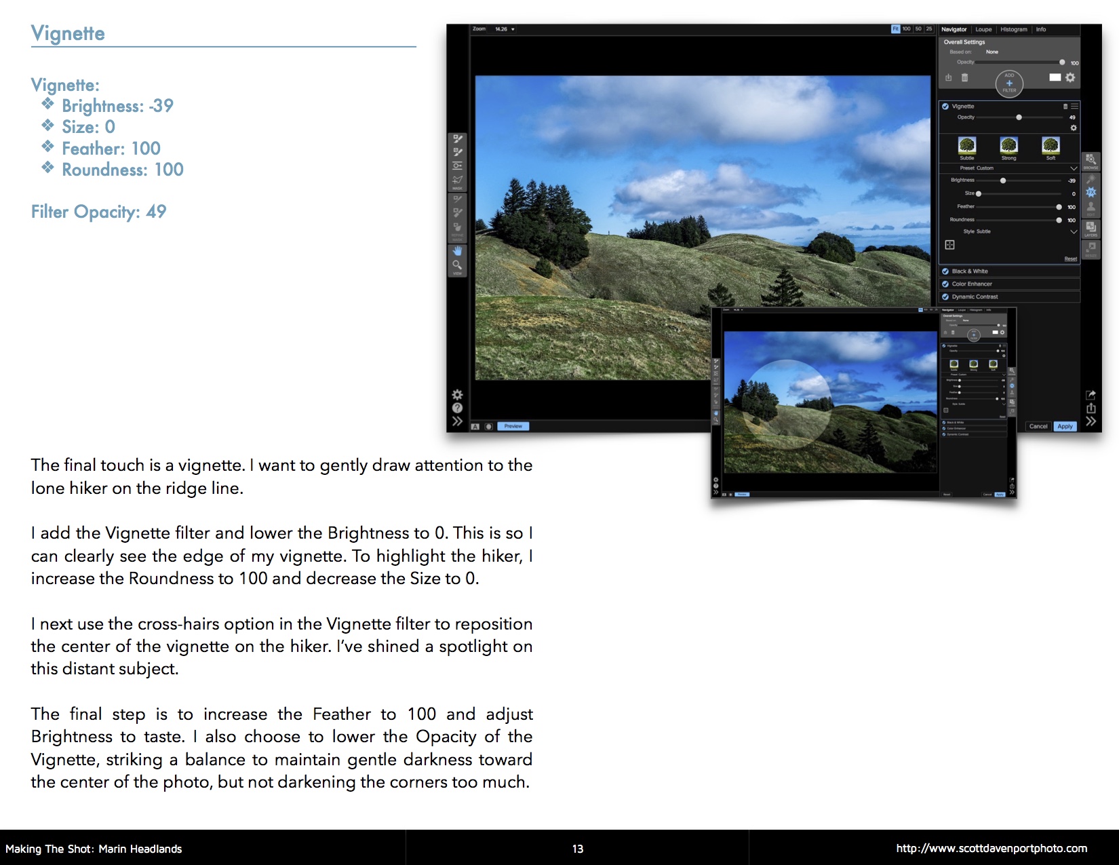
Task: Toggle the Dynamic Contrast filter checkmark
Action: pos(945,297)
